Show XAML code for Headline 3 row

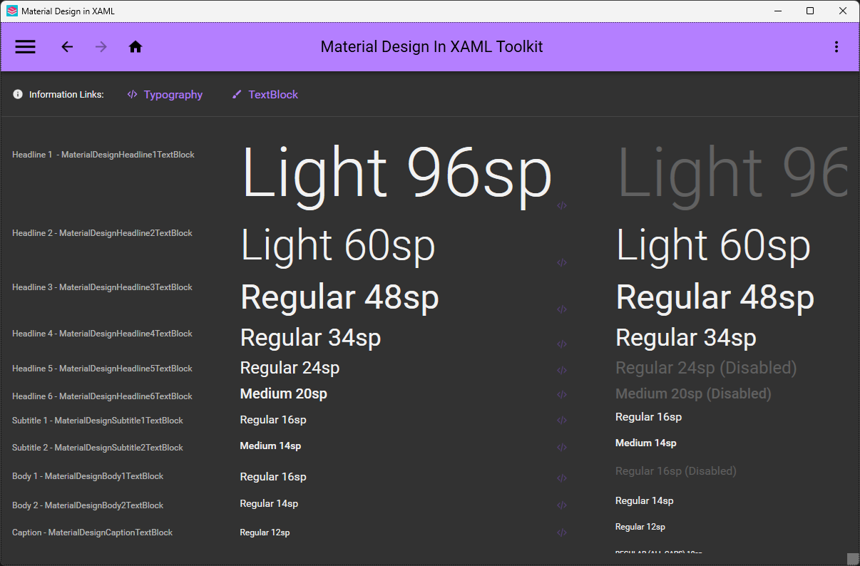point(562,309)
